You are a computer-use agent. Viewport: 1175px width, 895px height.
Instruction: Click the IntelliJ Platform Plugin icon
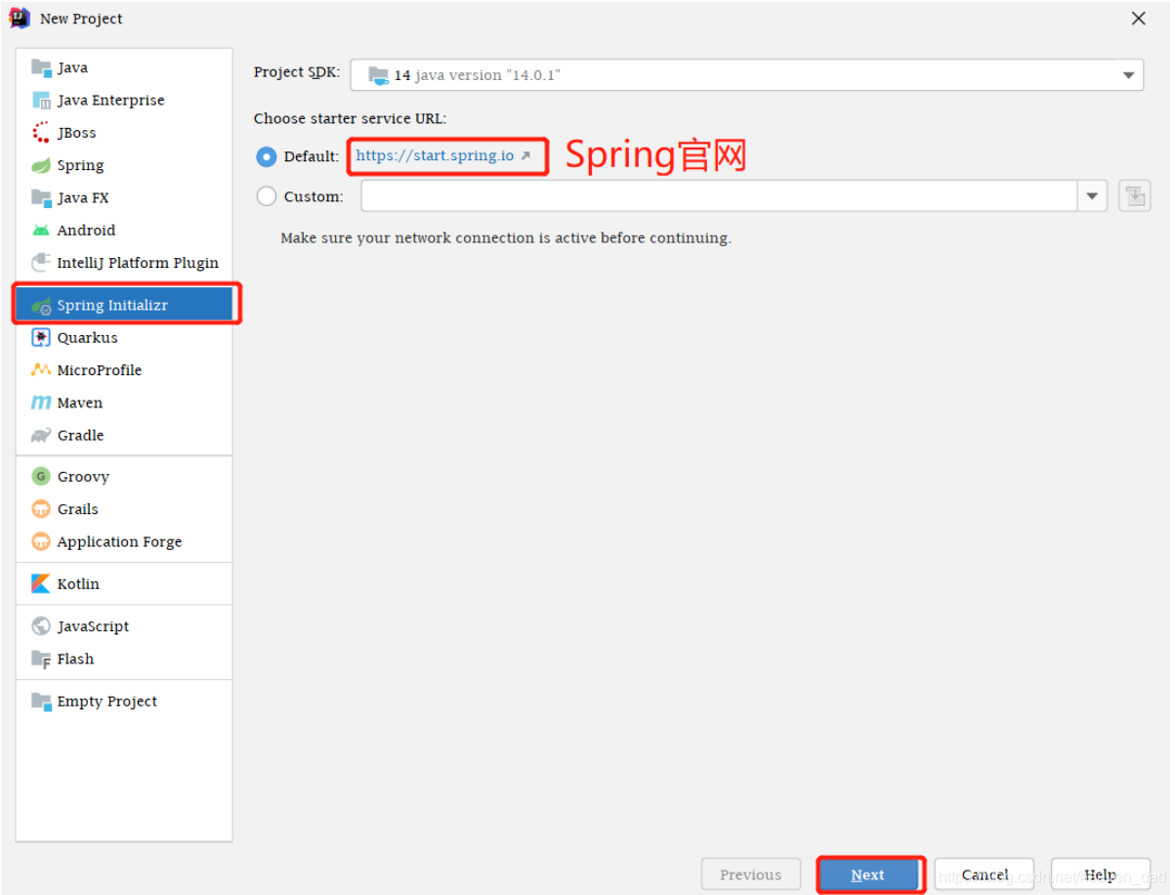tap(41, 263)
